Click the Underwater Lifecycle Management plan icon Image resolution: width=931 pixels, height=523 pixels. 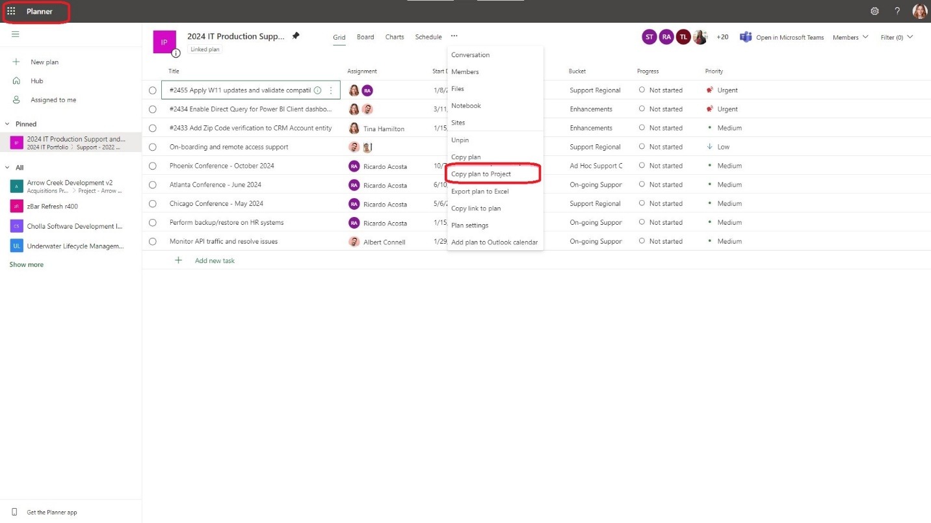click(16, 246)
